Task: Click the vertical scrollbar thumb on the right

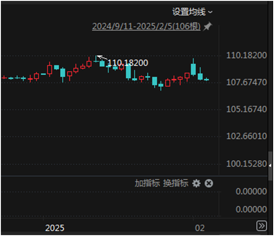Action: (270, 166)
